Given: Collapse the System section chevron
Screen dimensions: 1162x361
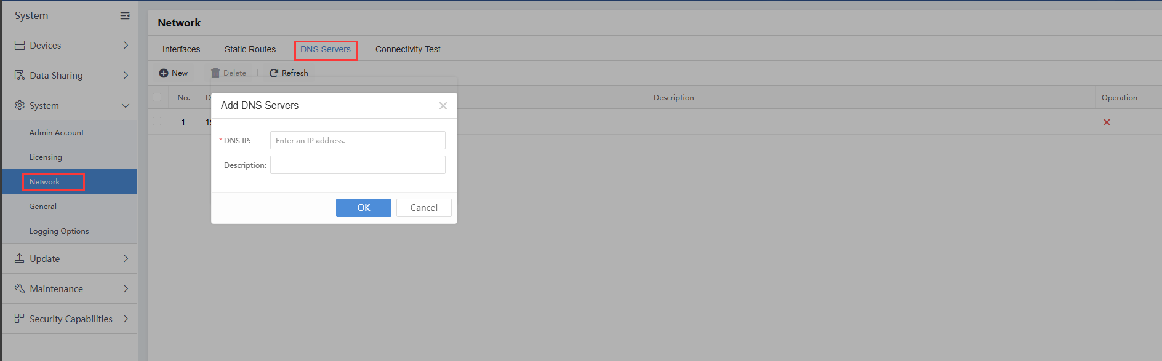Looking at the screenshot, I should click(126, 105).
